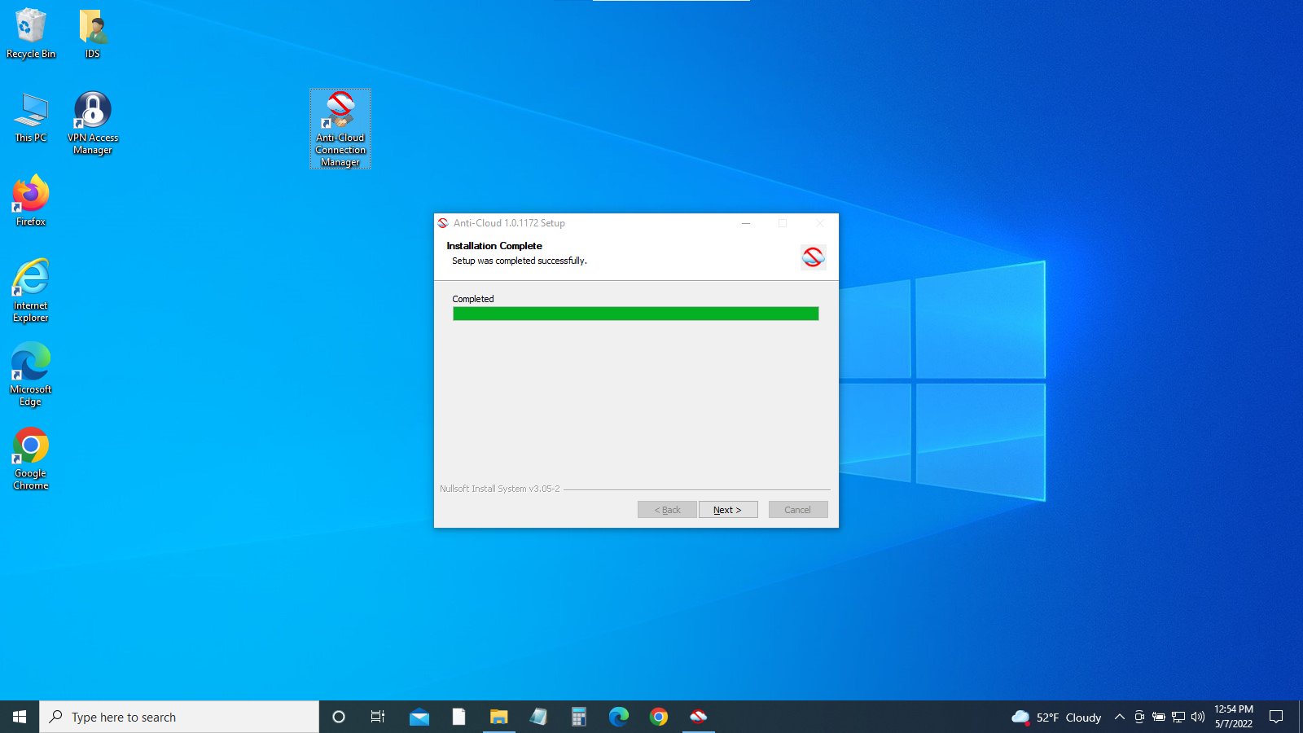Open Google Chrome from the taskbar
The height and width of the screenshot is (733, 1303).
659,717
